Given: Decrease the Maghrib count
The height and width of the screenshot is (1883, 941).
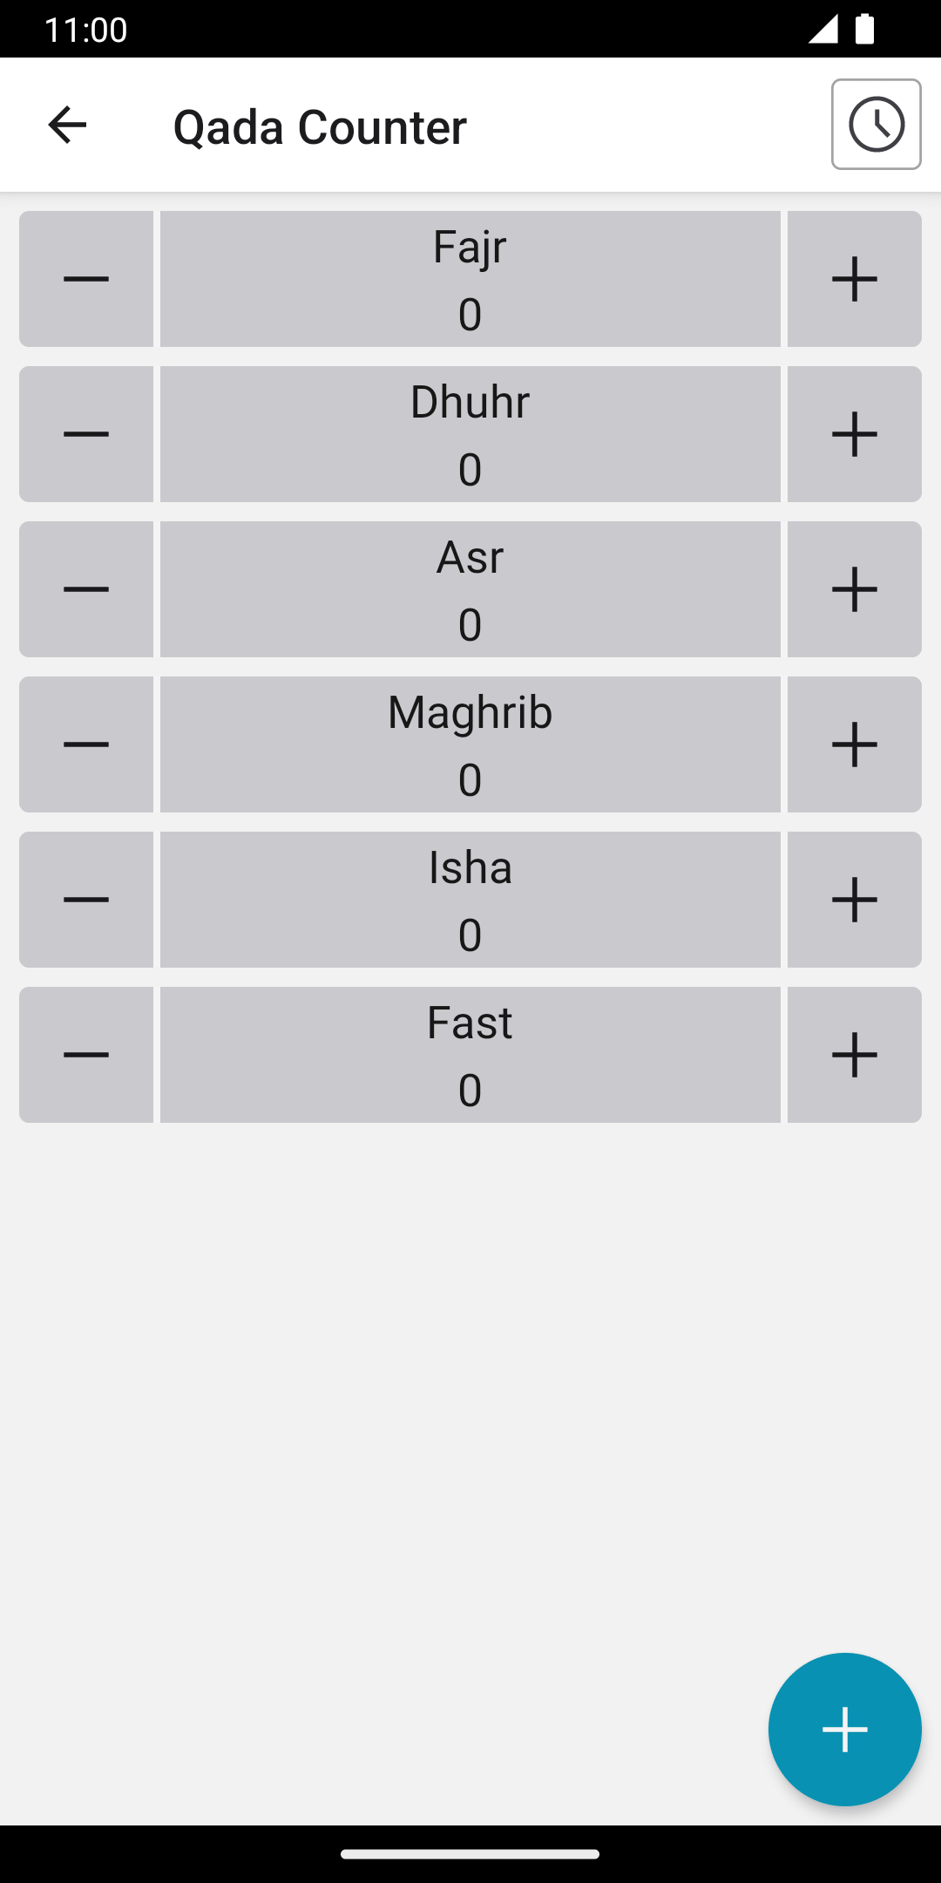Looking at the screenshot, I should (86, 744).
